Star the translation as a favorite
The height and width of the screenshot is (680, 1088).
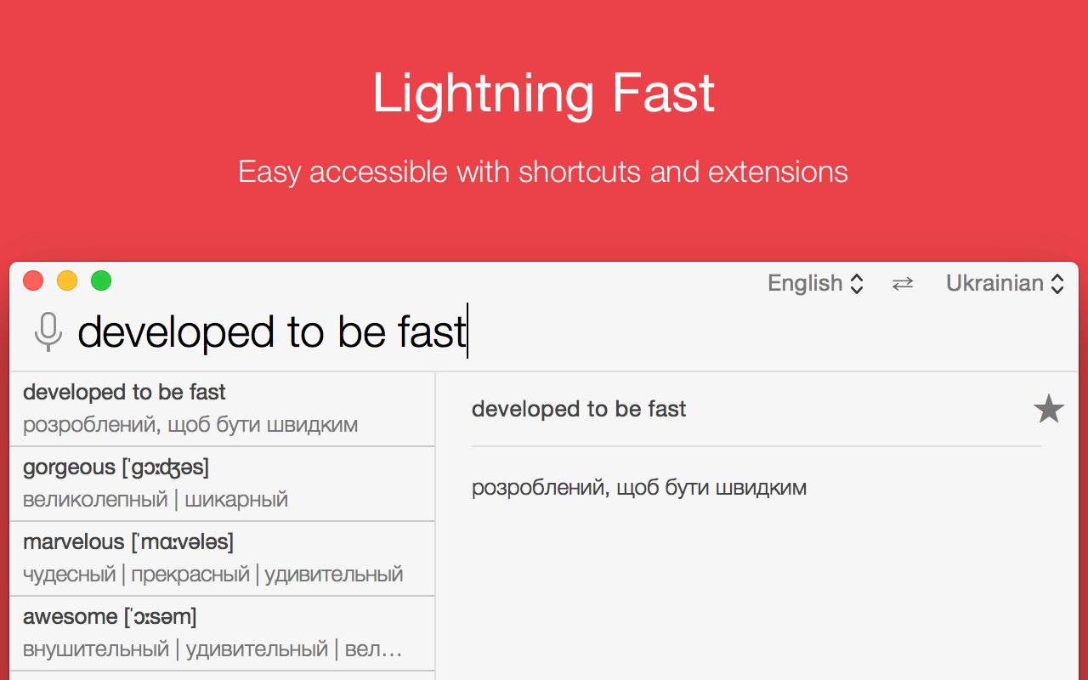tap(1048, 410)
